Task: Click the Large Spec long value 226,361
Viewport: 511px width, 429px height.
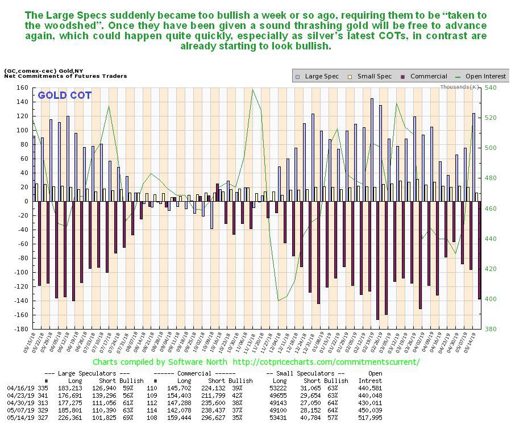Action: pos(74,417)
